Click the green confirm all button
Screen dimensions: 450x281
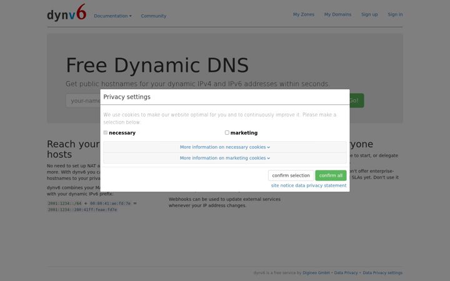pos(331,175)
